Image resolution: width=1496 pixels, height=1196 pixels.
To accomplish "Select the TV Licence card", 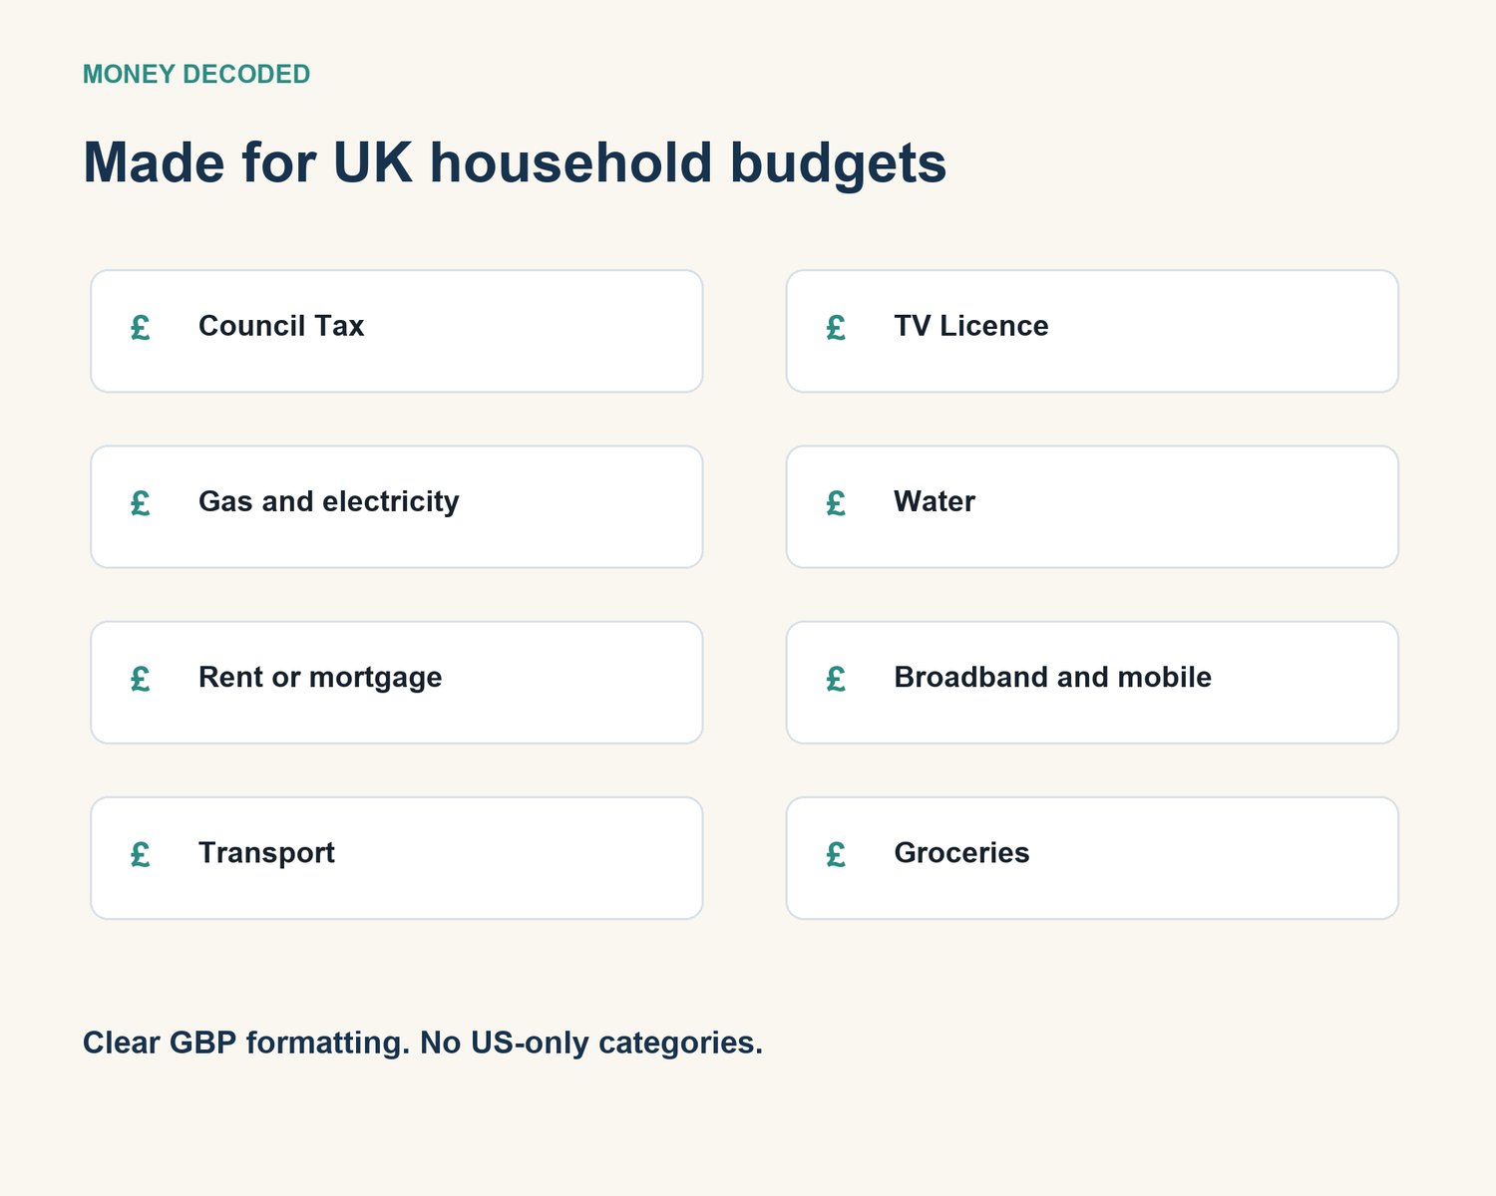I will [1092, 331].
